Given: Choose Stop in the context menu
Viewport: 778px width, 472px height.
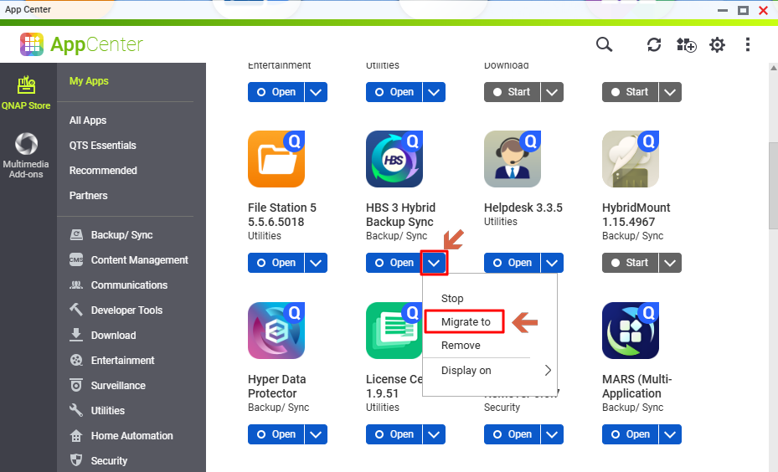Looking at the screenshot, I should (x=452, y=298).
